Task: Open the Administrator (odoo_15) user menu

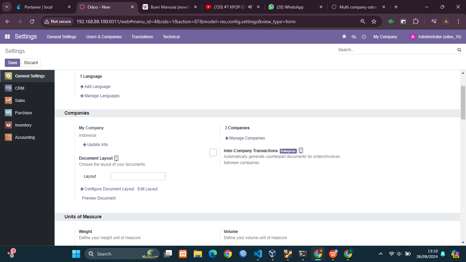Action: pos(435,37)
